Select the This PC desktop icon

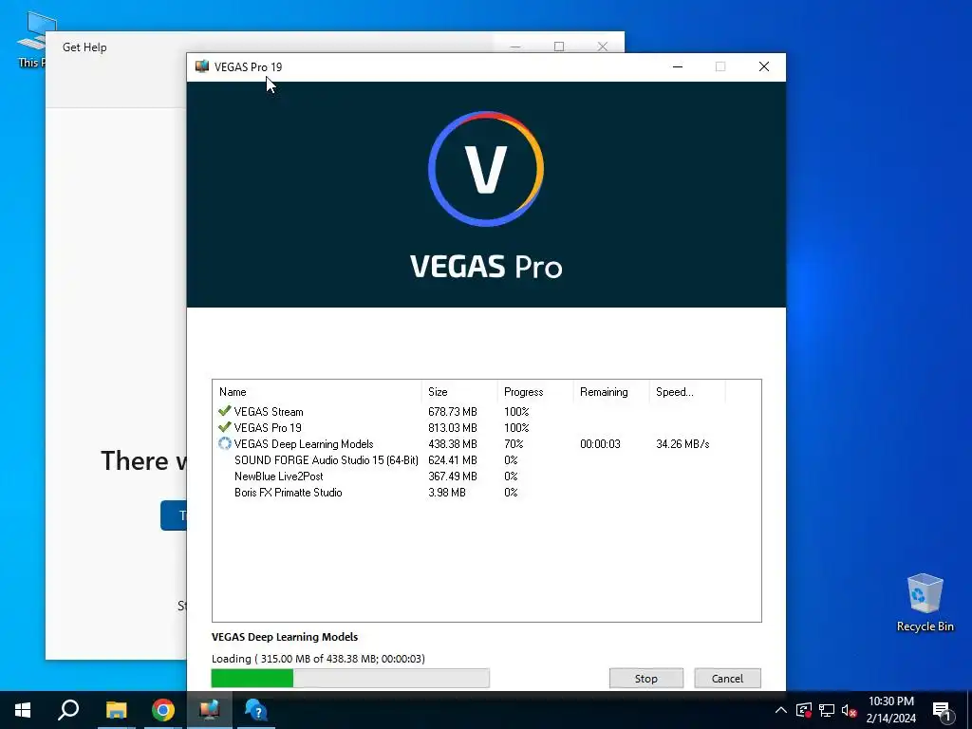point(30,40)
